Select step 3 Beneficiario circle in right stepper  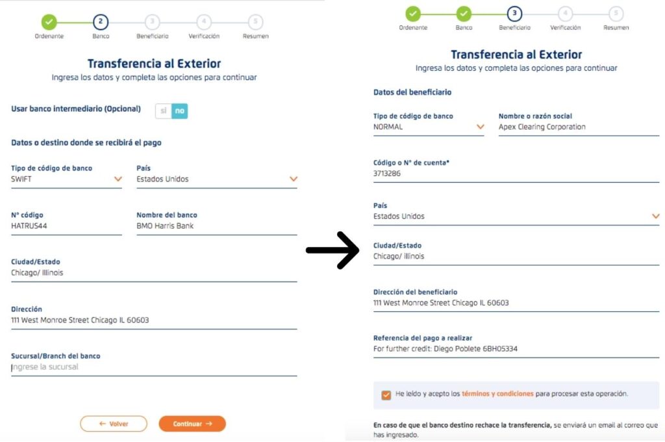click(x=514, y=14)
